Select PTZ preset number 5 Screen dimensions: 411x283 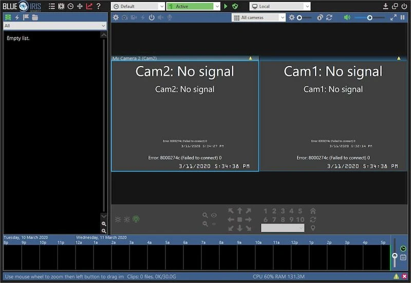coord(300,211)
